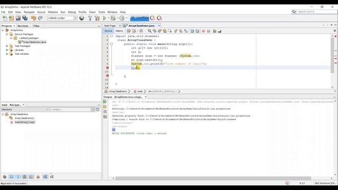Click the New Project toolbar icon
The height and width of the screenshot is (190, 338).
click(12, 18)
